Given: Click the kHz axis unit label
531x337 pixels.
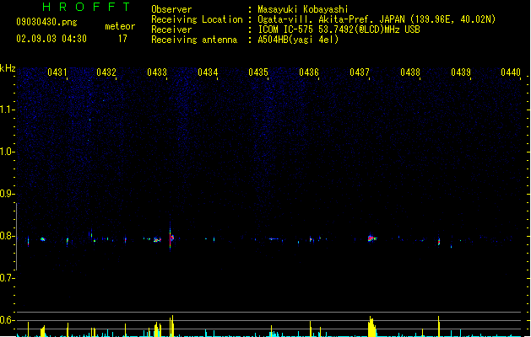Looking at the screenshot, I should coord(8,68).
